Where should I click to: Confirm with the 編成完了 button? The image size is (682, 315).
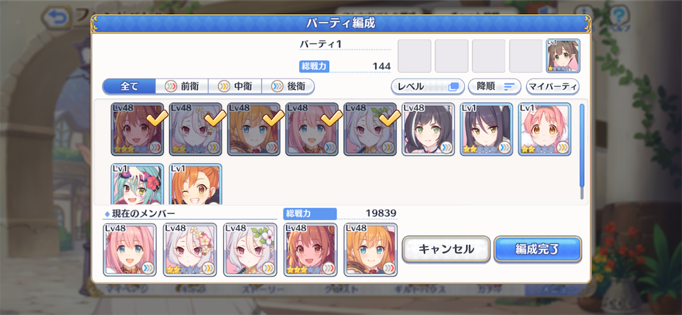537,249
